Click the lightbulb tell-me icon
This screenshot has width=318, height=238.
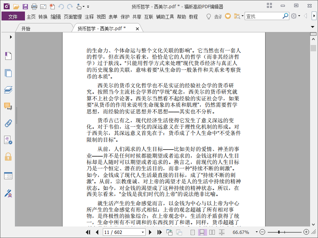point(209,16)
